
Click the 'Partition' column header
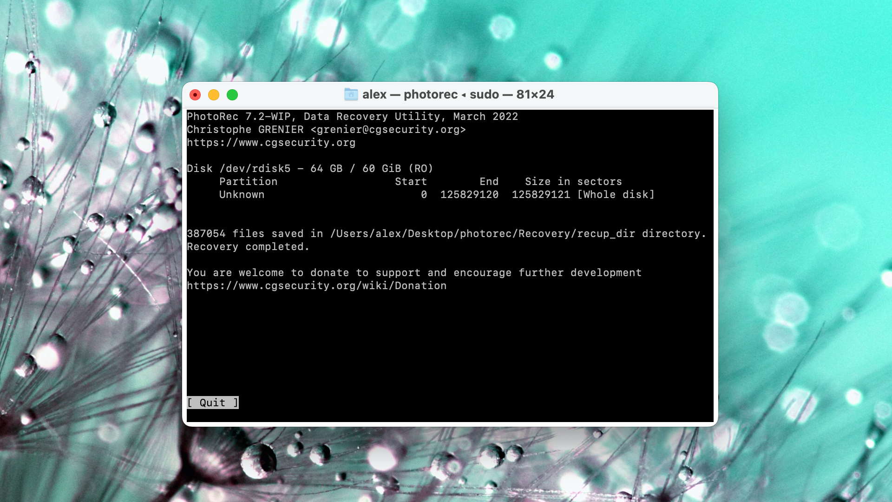point(248,182)
